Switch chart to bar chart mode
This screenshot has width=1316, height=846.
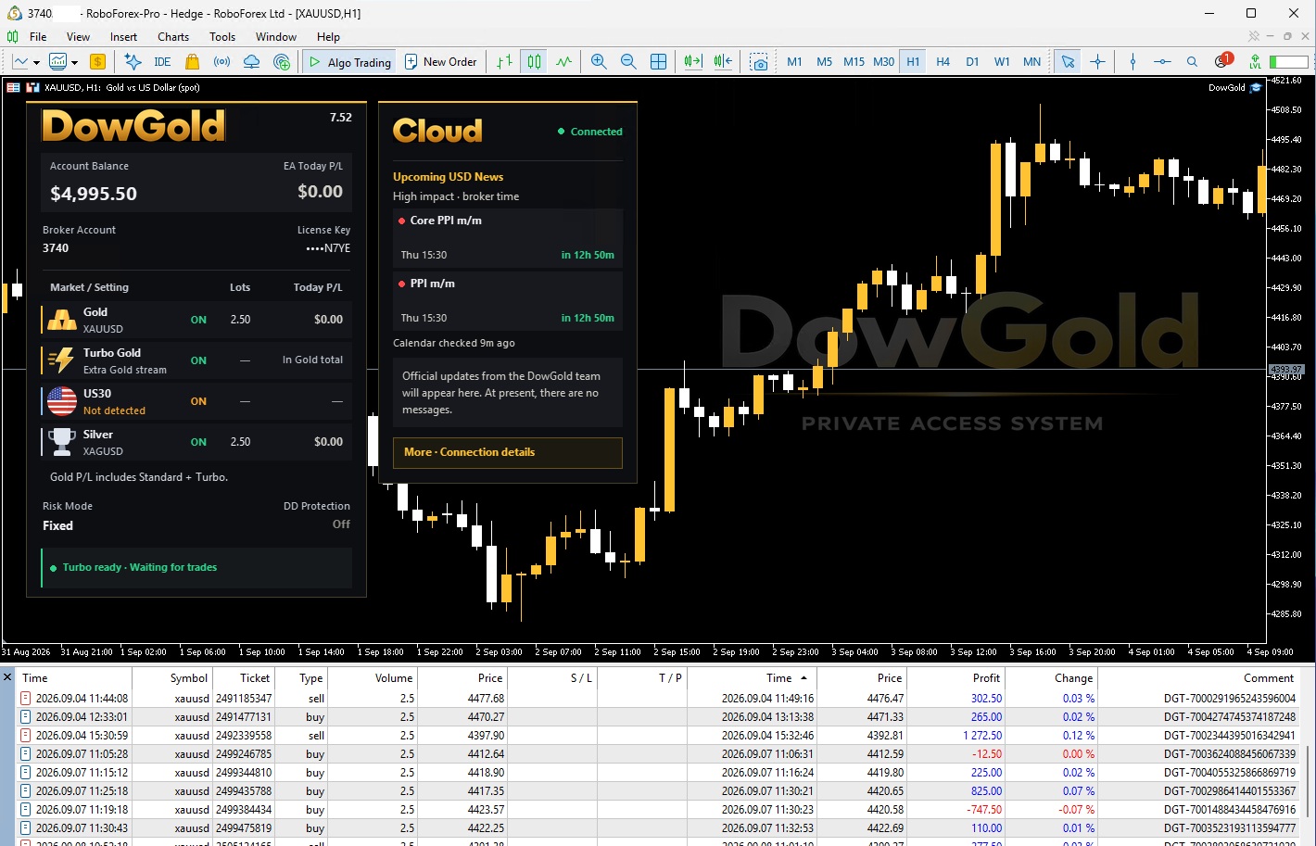coord(504,62)
